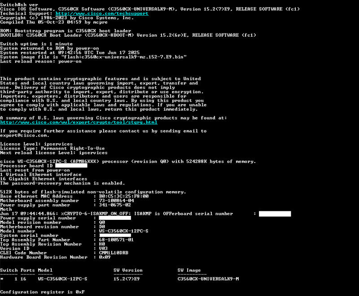Click the 'Compiled Thu 05-Oct-23 04:59 by mcpre' line
This screenshot has height=296, width=359.
pyautogui.click(x=54, y=22)
